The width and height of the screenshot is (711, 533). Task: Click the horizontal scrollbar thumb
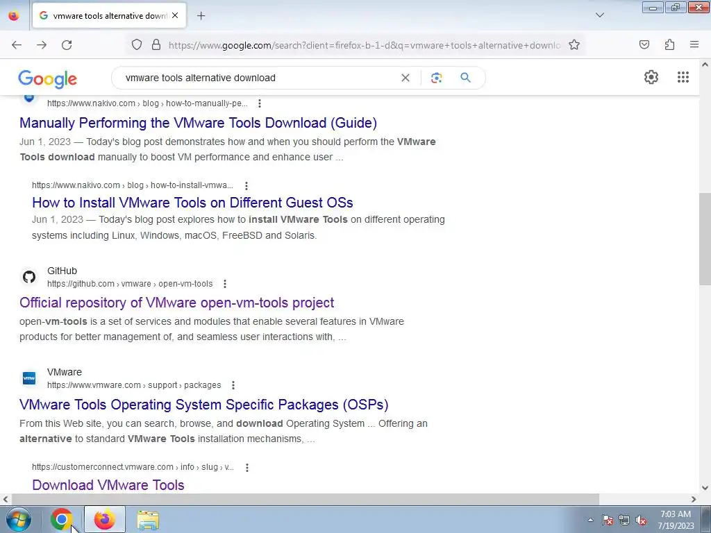pyautogui.click(x=305, y=499)
